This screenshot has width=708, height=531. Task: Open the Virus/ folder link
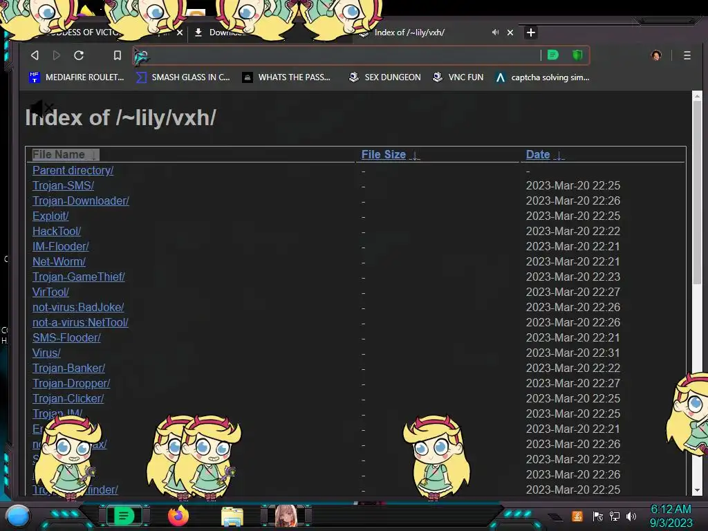click(46, 353)
